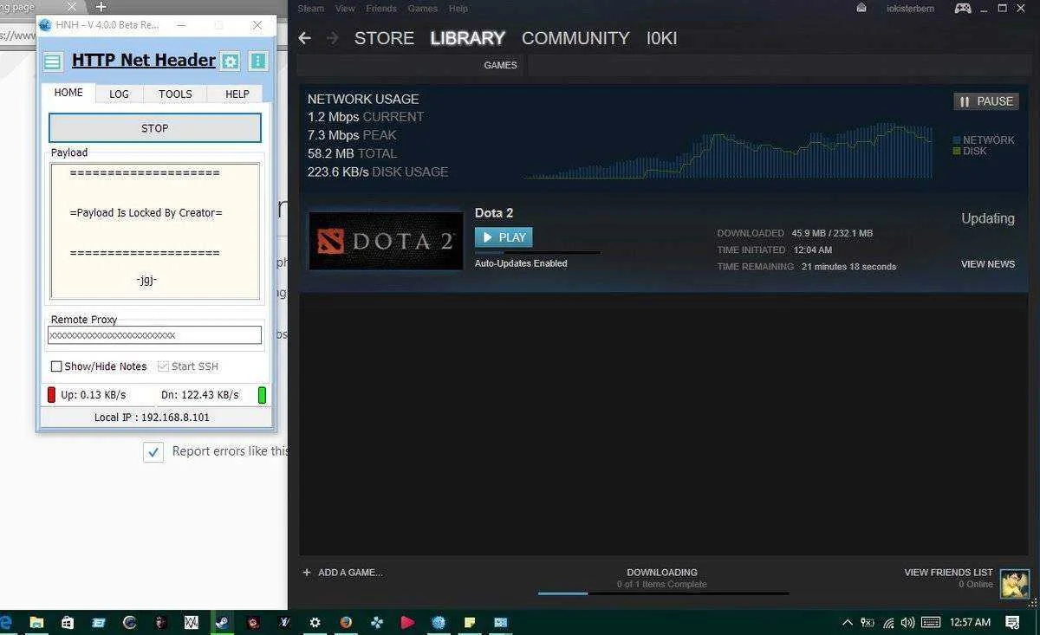
Task: Go to the Steam COMMUNITY section
Action: 575,38
